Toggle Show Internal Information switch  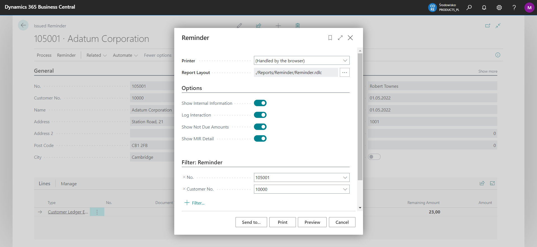point(260,103)
